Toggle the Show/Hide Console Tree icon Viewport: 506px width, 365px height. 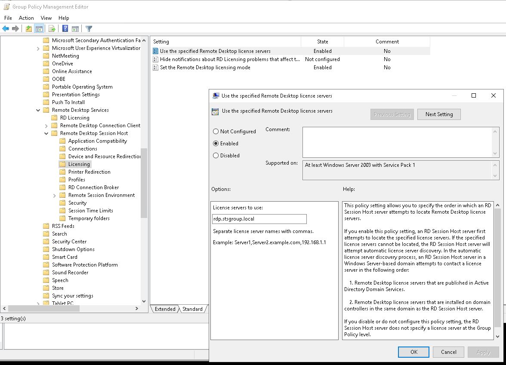(39, 28)
